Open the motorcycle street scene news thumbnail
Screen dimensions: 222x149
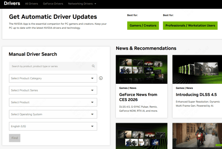pyautogui.click(x=197, y=136)
